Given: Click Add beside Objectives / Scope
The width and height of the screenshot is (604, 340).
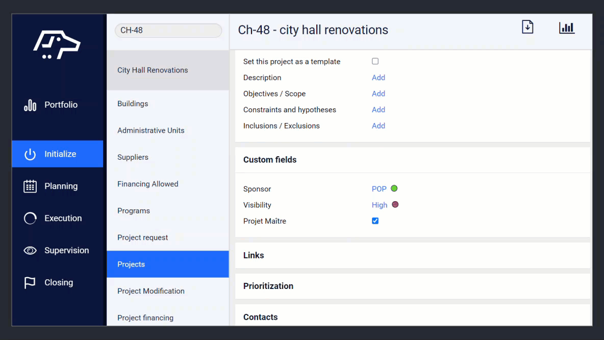Looking at the screenshot, I should (378, 93).
